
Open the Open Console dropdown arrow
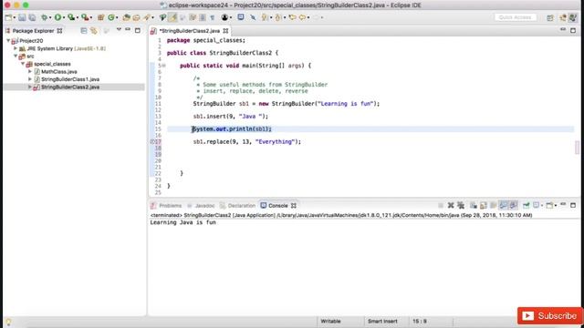click(x=556, y=205)
